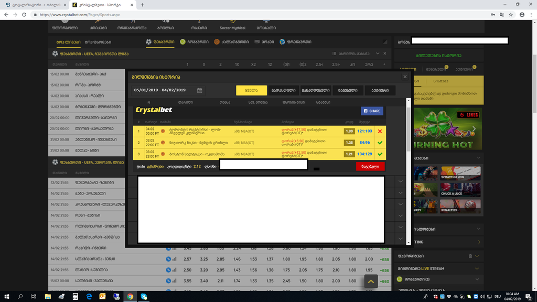Click the browser reload button
This screenshot has width=537, height=302.
[x=24, y=15]
